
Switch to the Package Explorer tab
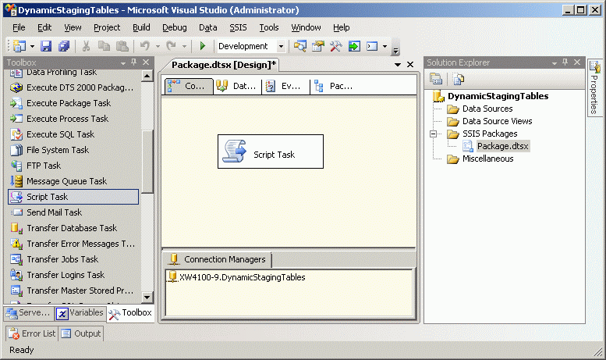(335, 86)
